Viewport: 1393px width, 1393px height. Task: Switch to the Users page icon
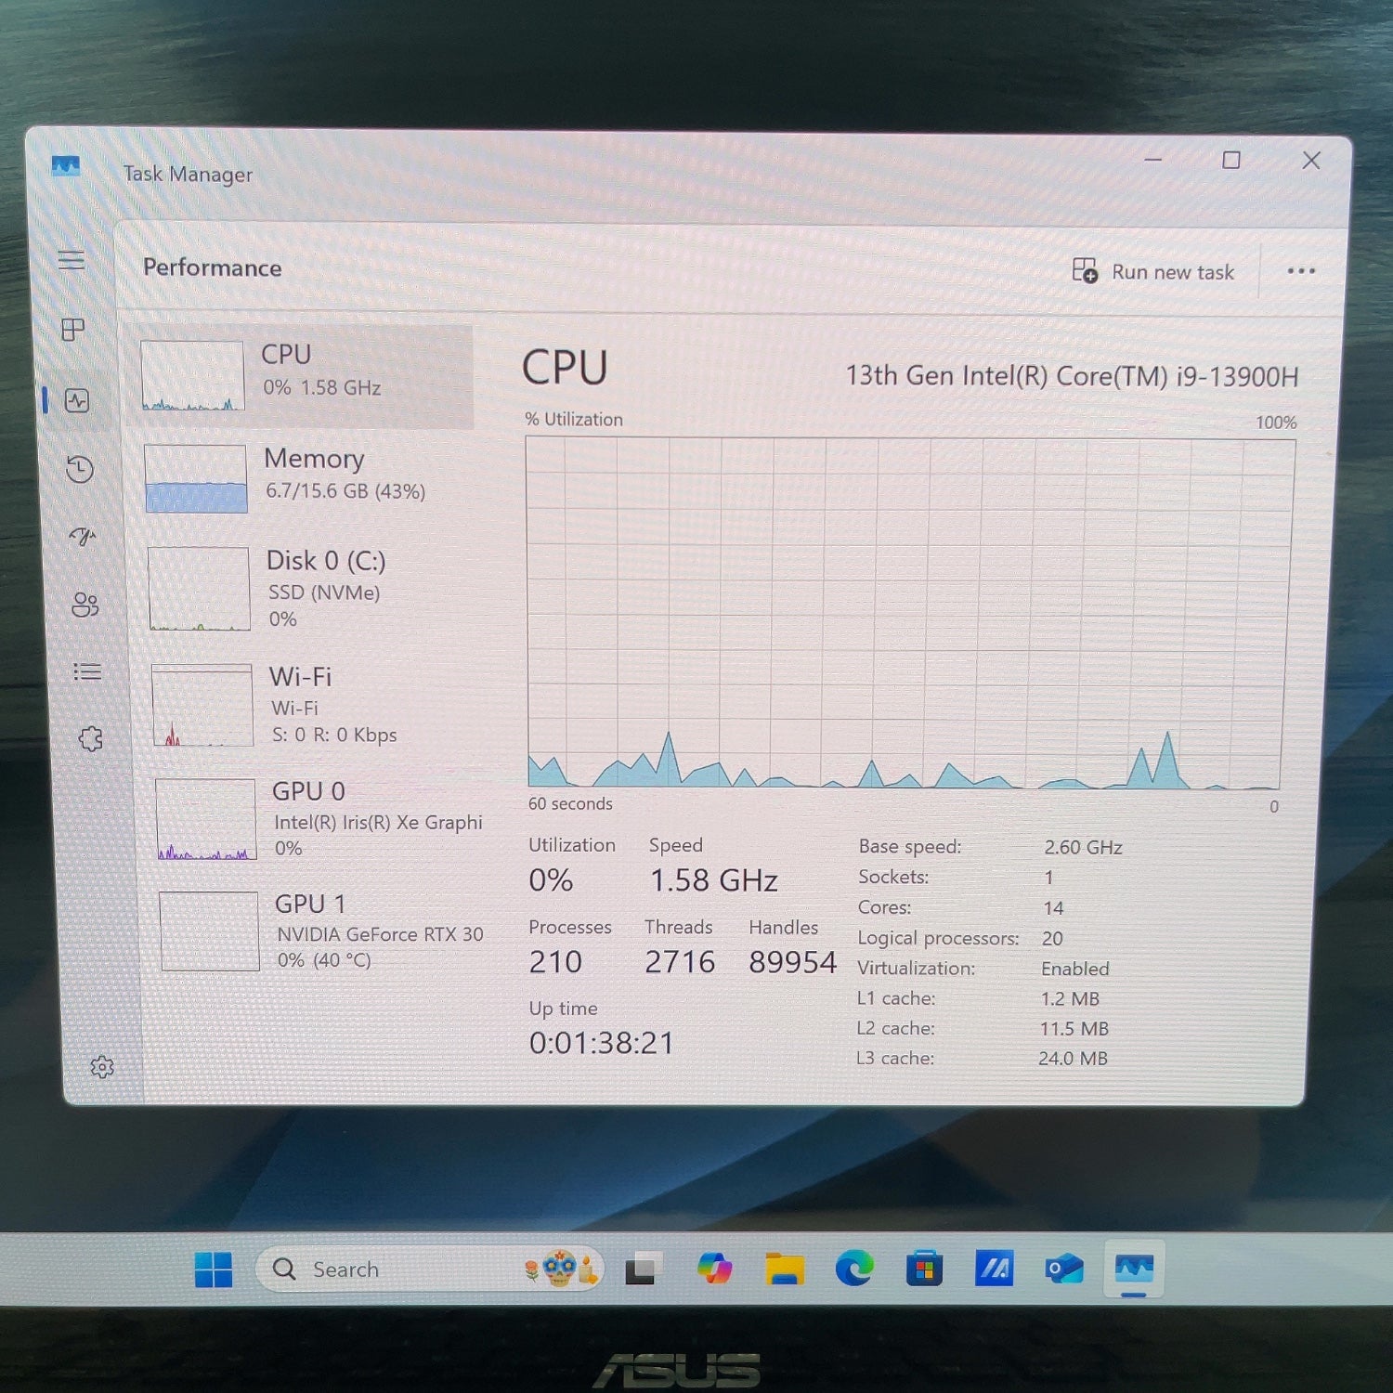coord(85,605)
